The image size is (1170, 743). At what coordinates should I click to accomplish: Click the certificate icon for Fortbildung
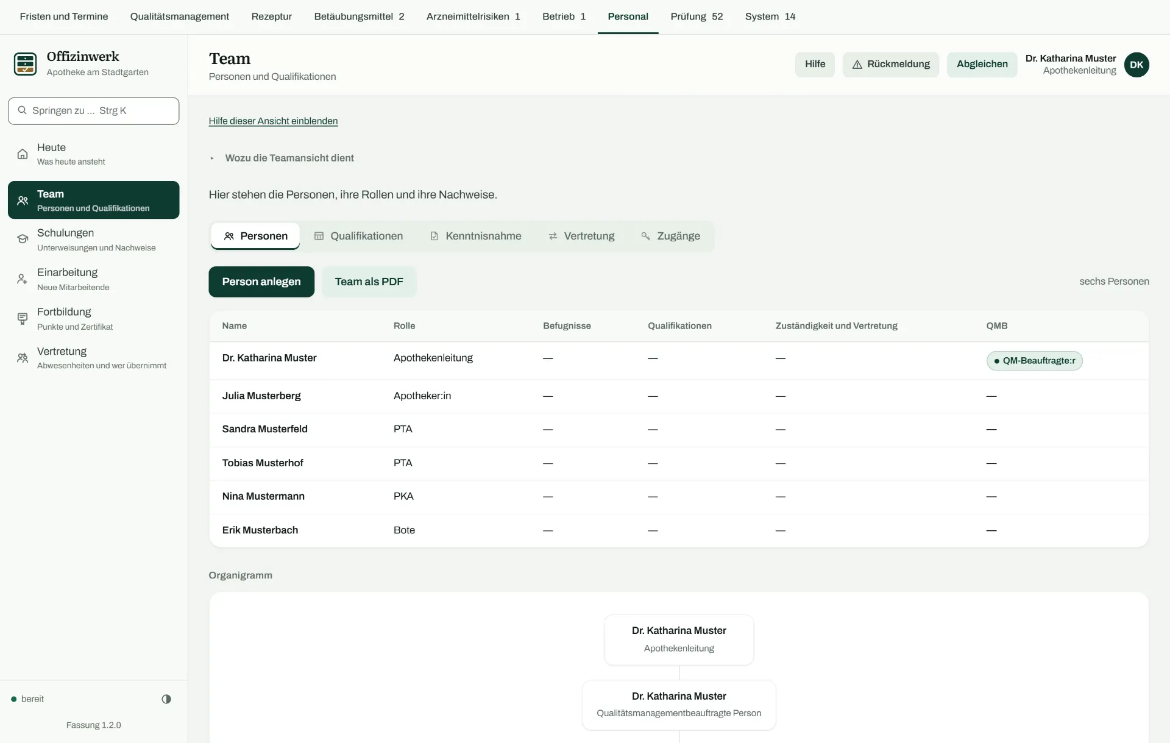point(23,319)
